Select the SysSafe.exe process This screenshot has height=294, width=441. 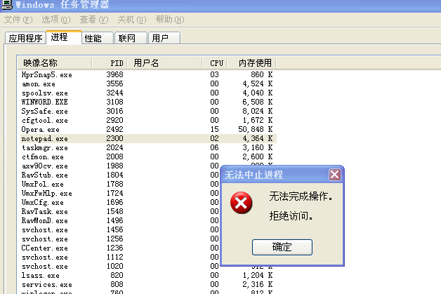click(x=148, y=111)
